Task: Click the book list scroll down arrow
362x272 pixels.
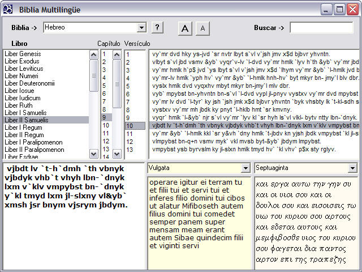Action: click(x=93, y=154)
